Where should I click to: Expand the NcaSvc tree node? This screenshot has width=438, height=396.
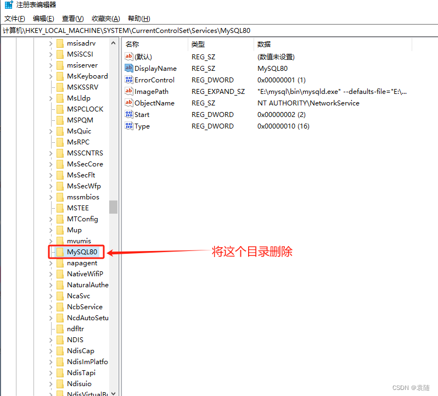(51, 296)
